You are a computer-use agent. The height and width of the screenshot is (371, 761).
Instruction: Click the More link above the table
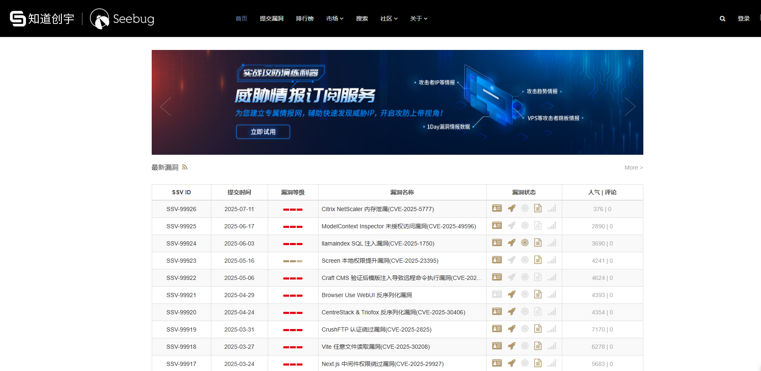pos(633,168)
